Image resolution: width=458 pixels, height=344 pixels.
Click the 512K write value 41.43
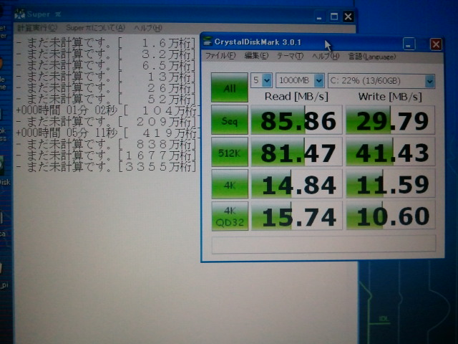[391, 153]
